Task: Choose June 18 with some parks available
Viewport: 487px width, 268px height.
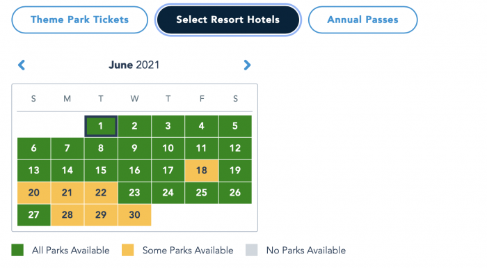Action: pyautogui.click(x=202, y=171)
